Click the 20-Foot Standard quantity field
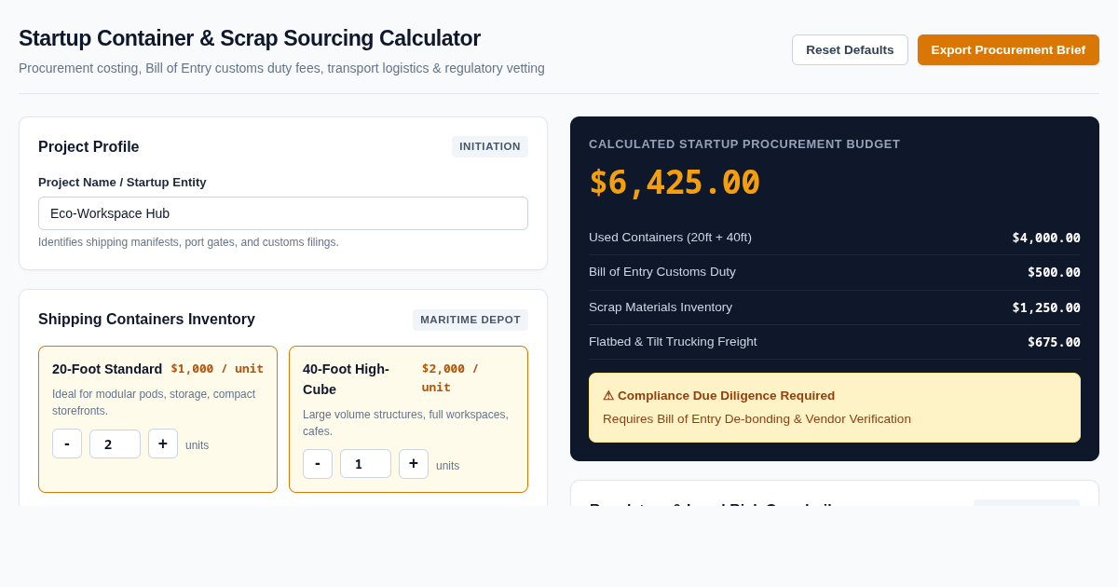Screen dimensions: 1118x587 115,444
